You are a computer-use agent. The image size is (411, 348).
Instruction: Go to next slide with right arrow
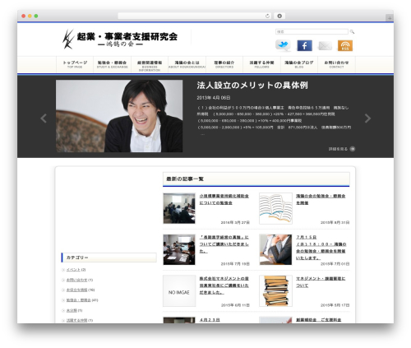click(367, 118)
